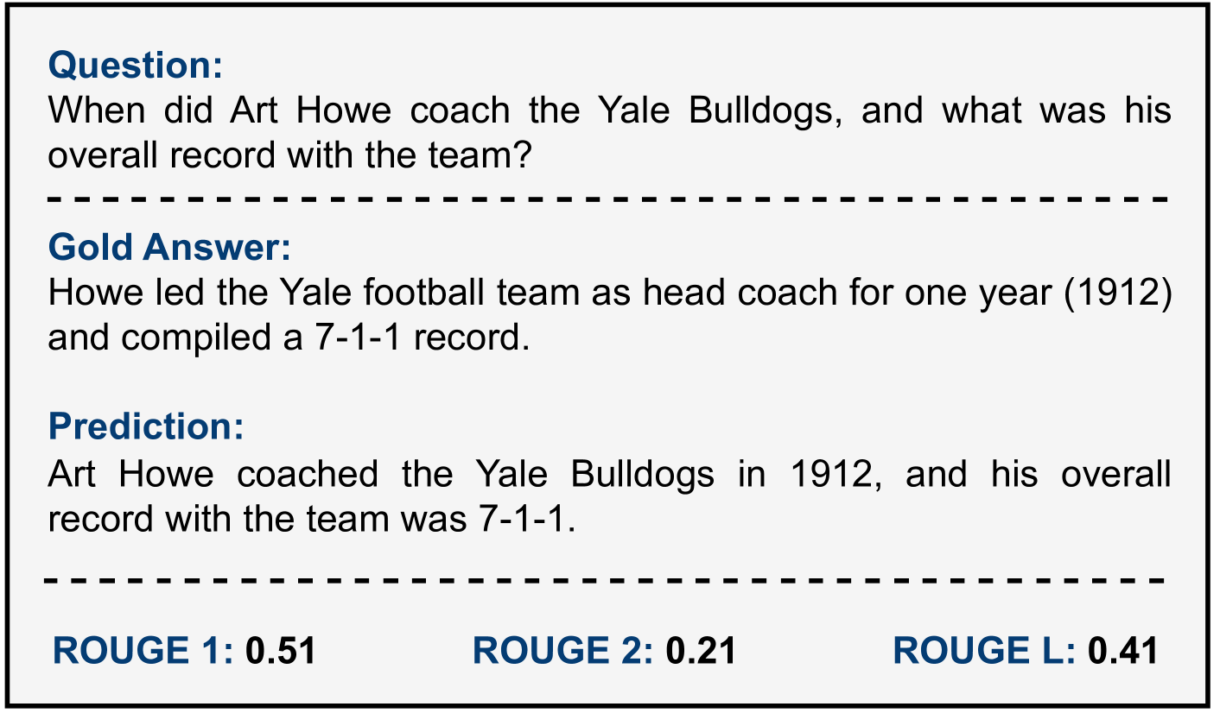1220x713 pixels.
Task: Click the "Prediction:" heading
Action: (x=146, y=426)
